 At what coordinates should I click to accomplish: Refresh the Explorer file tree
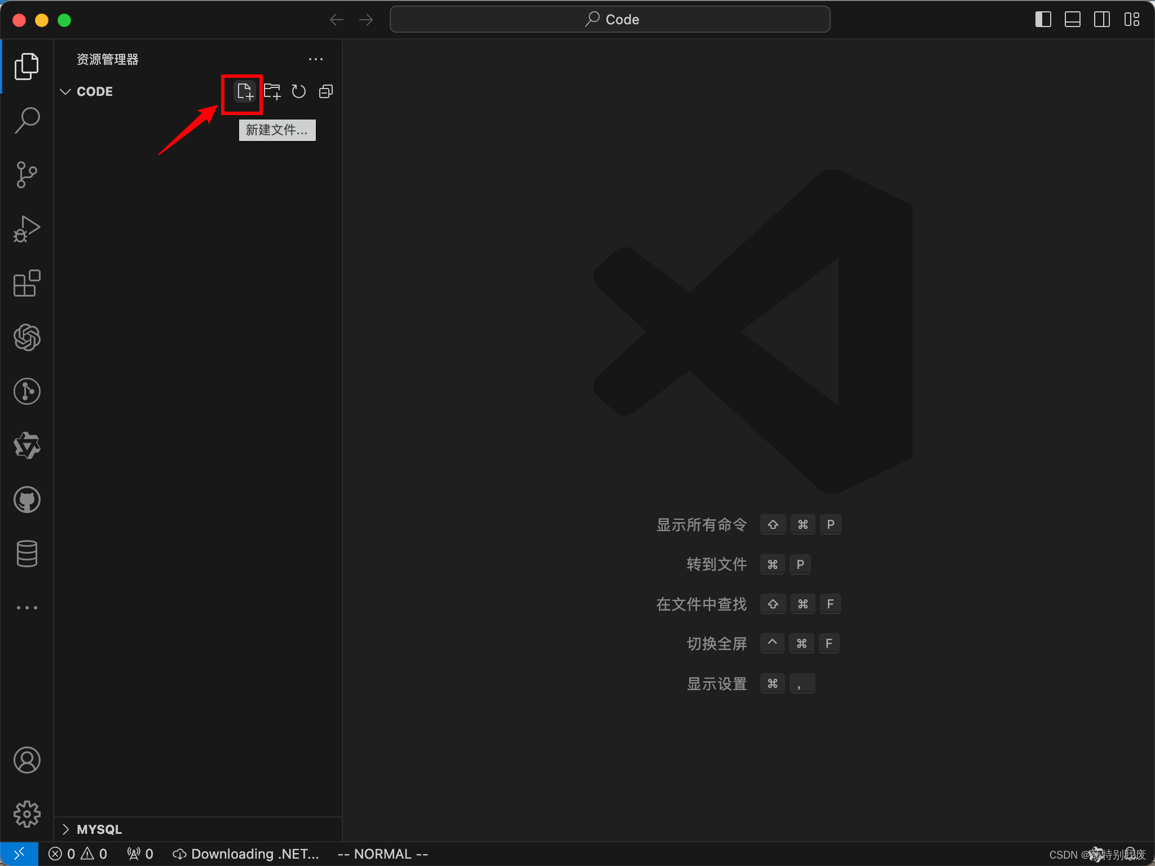pyautogui.click(x=299, y=91)
